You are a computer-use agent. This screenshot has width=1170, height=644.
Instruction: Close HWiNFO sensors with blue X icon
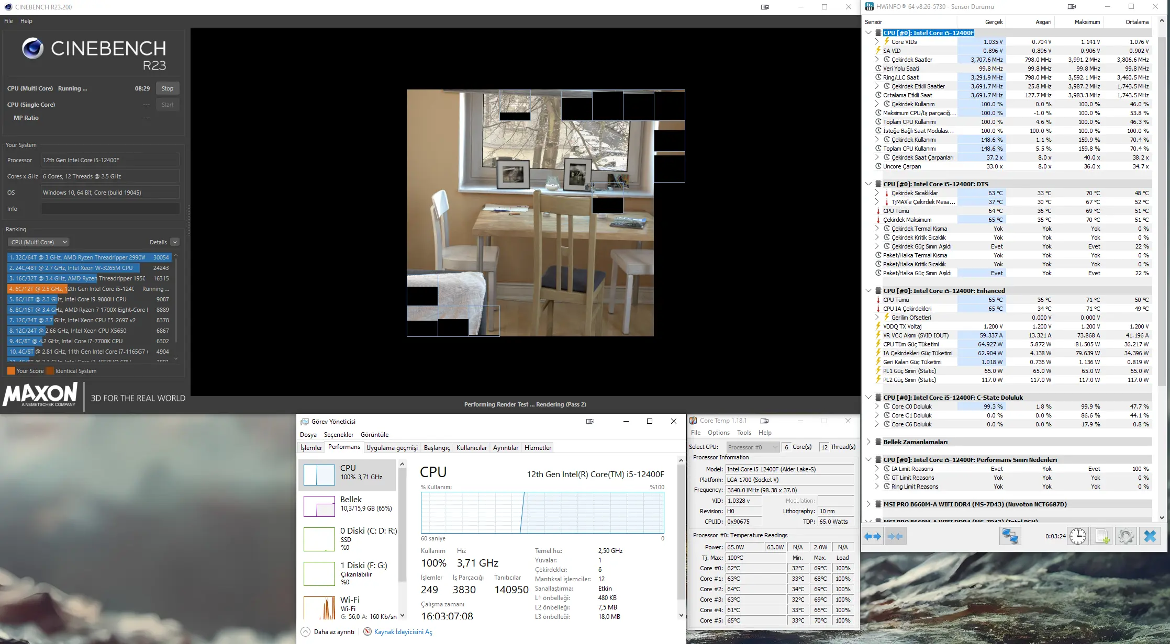tap(1150, 536)
